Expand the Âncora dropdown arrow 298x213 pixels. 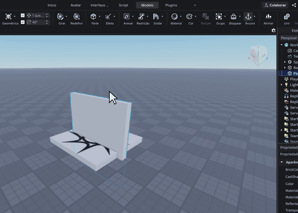coord(254,17)
